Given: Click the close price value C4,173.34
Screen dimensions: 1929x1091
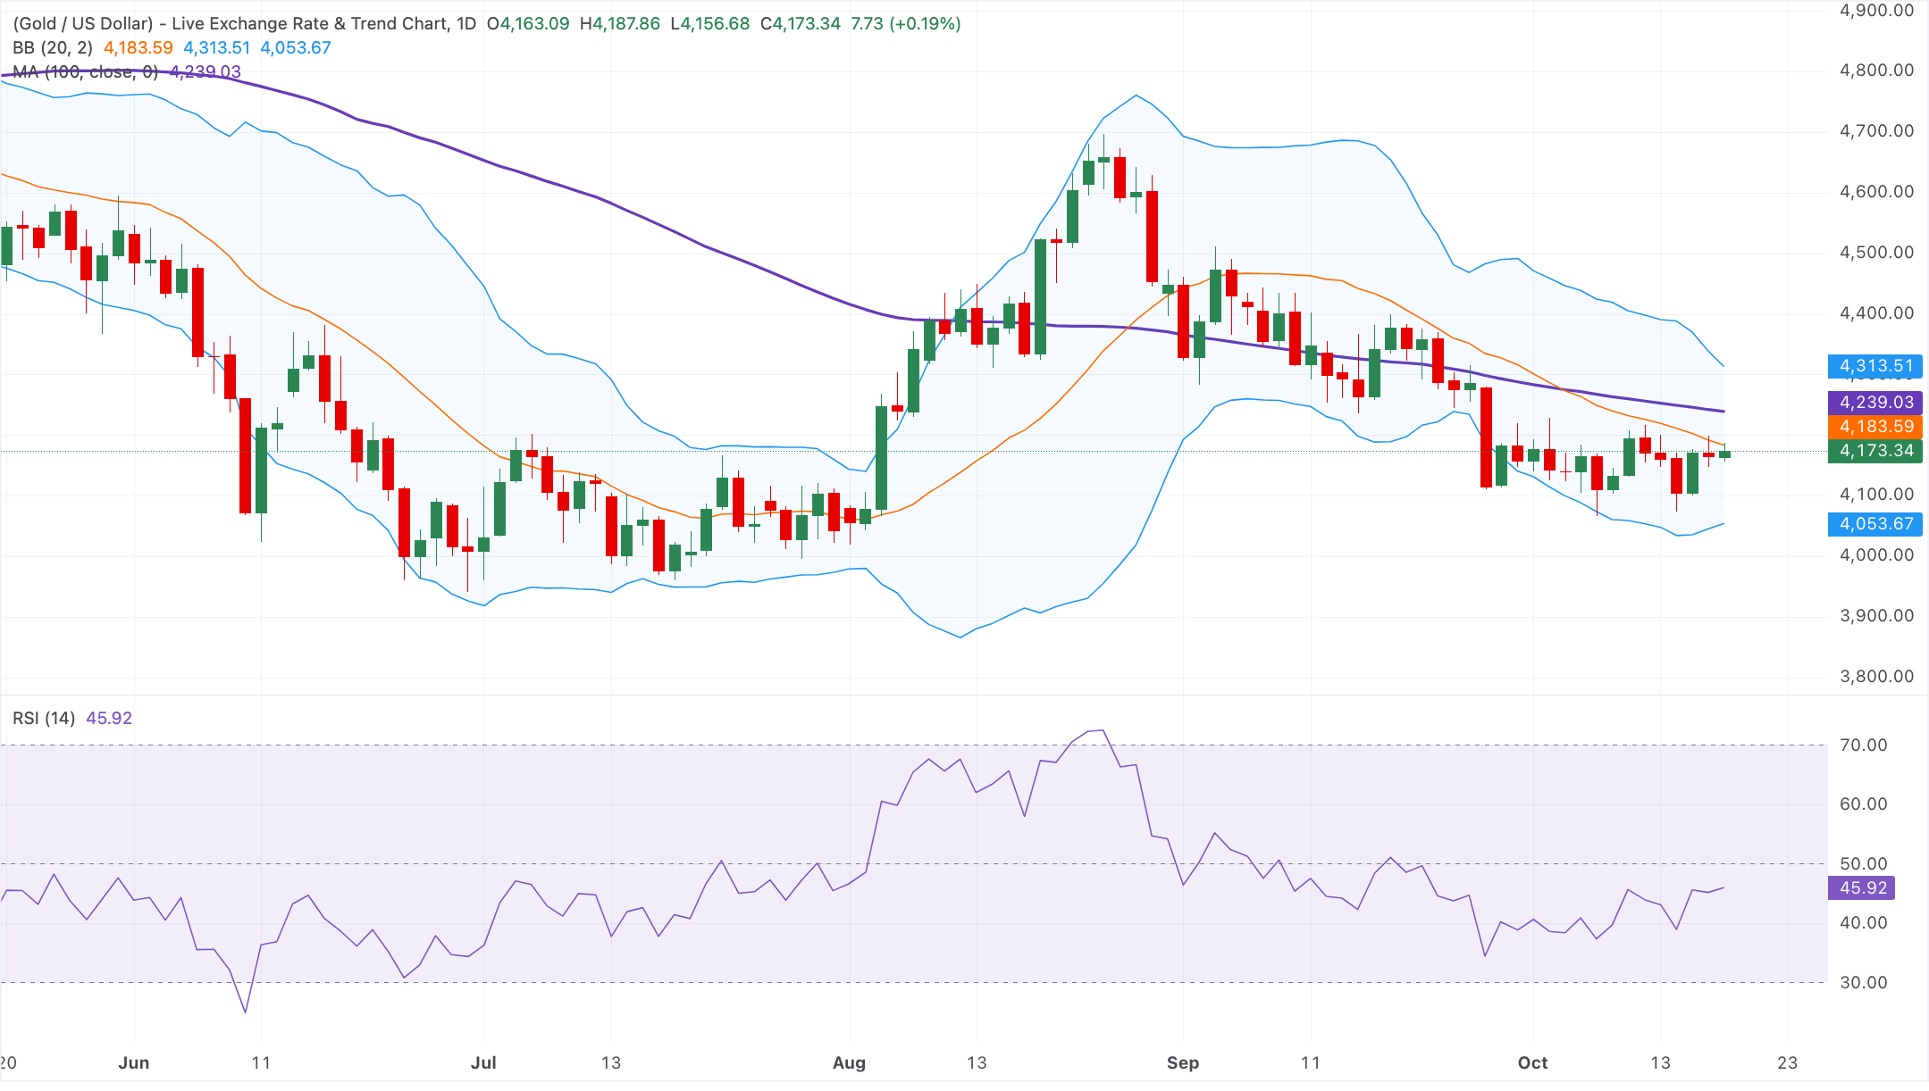Looking at the screenshot, I should coord(801,23).
